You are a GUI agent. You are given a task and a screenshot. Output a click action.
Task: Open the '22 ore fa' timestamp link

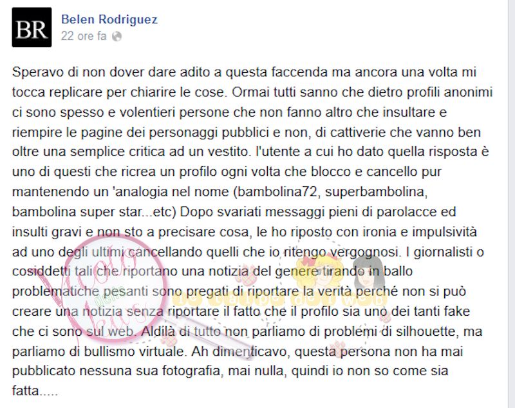[x=84, y=36]
